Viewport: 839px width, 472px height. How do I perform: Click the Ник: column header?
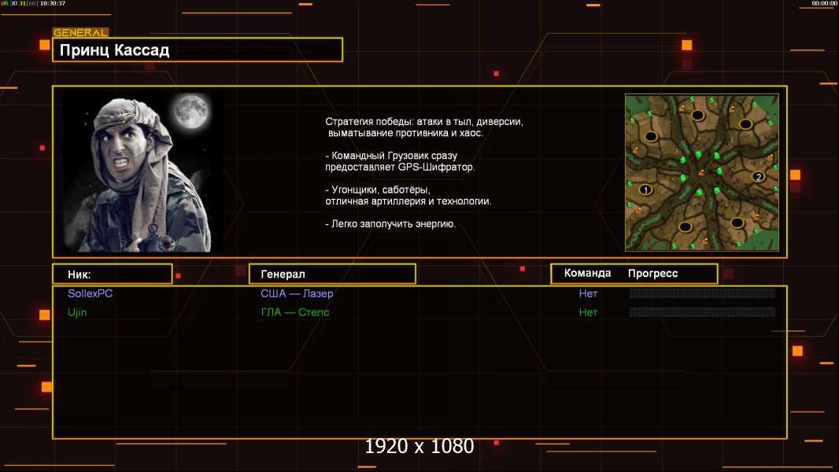(x=112, y=274)
